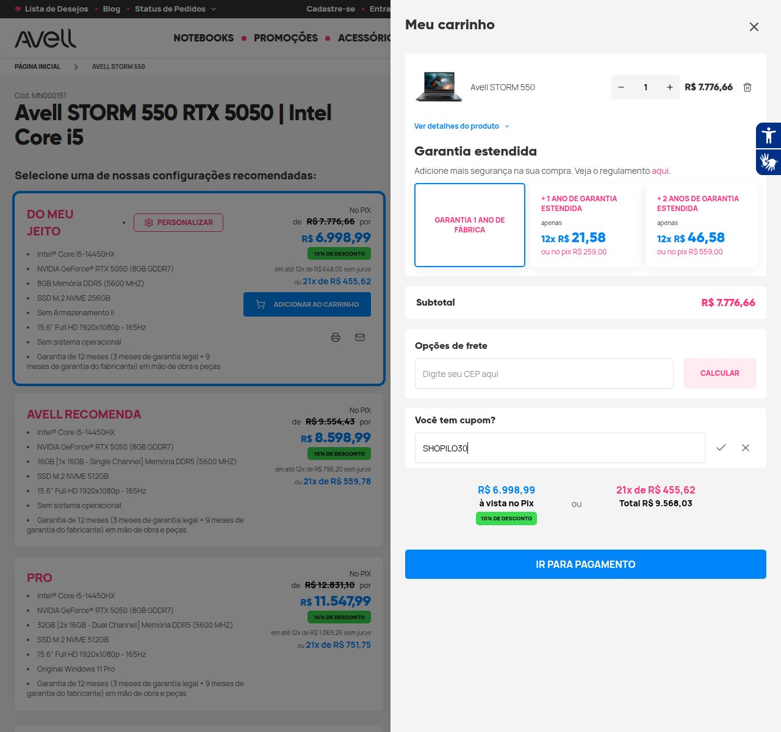Focus the CEP shipping input field
Viewport: 781px width, 732px height.
coord(544,373)
